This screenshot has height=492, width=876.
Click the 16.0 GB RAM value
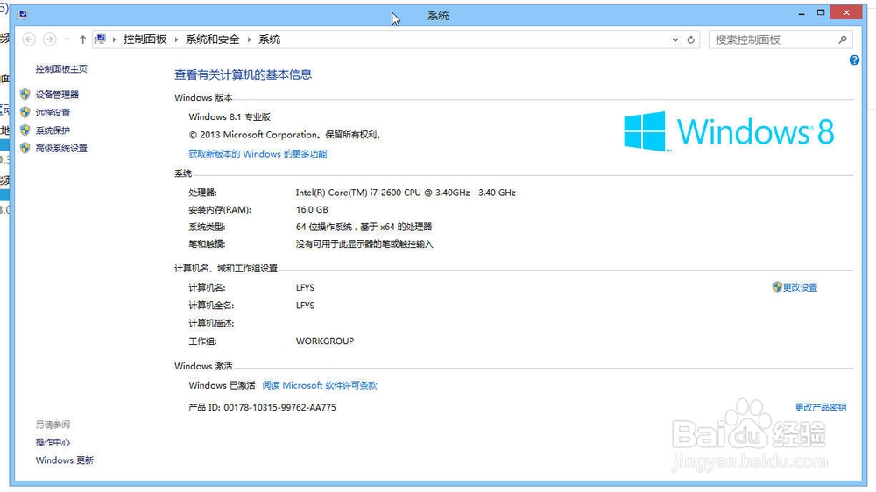[312, 209]
